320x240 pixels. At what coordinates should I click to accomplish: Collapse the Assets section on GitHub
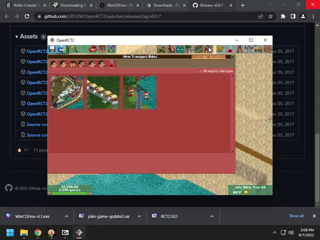pyautogui.click(x=27, y=37)
